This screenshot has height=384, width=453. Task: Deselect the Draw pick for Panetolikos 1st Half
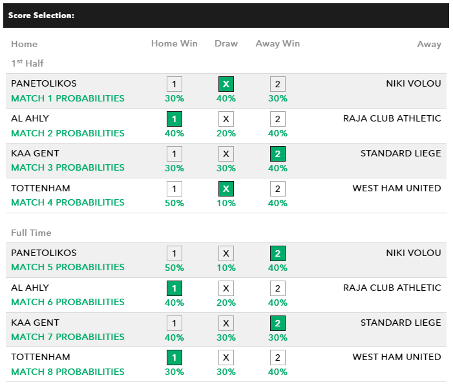click(x=226, y=84)
